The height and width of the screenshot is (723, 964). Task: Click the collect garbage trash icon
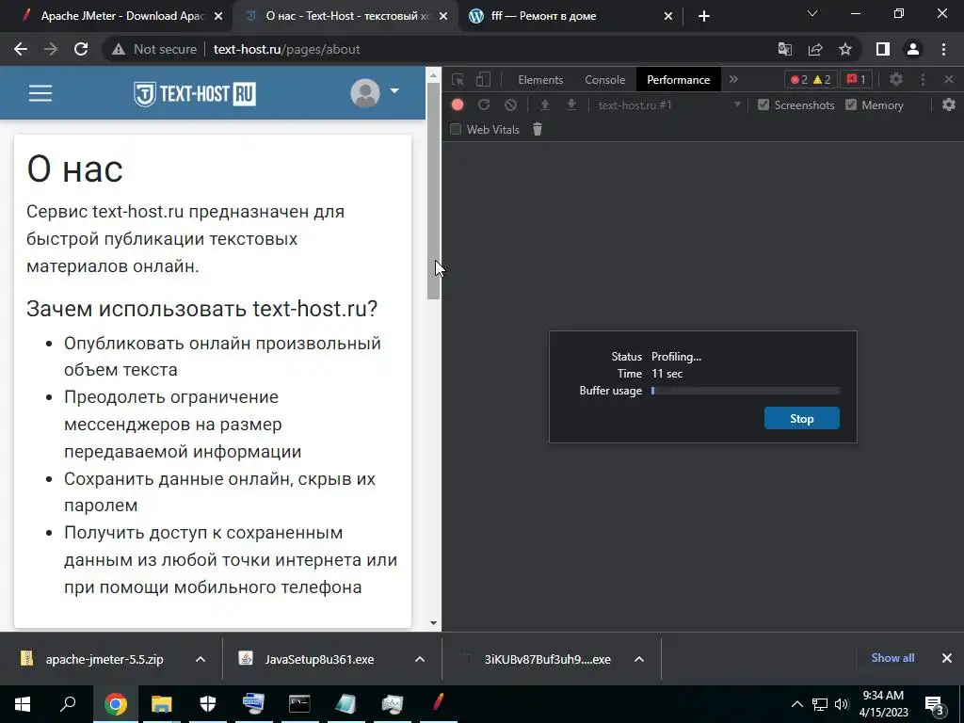coord(538,129)
